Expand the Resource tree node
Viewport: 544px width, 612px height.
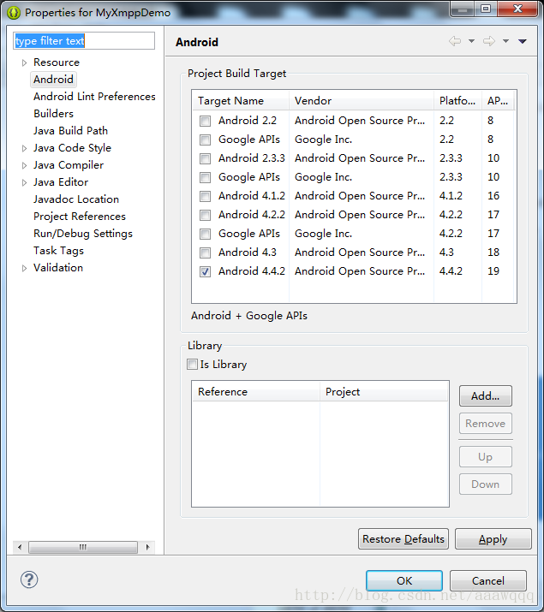tap(24, 62)
